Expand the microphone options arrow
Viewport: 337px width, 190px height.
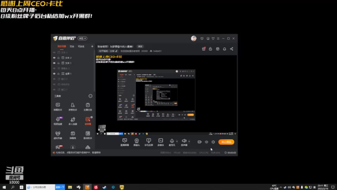[177, 141]
